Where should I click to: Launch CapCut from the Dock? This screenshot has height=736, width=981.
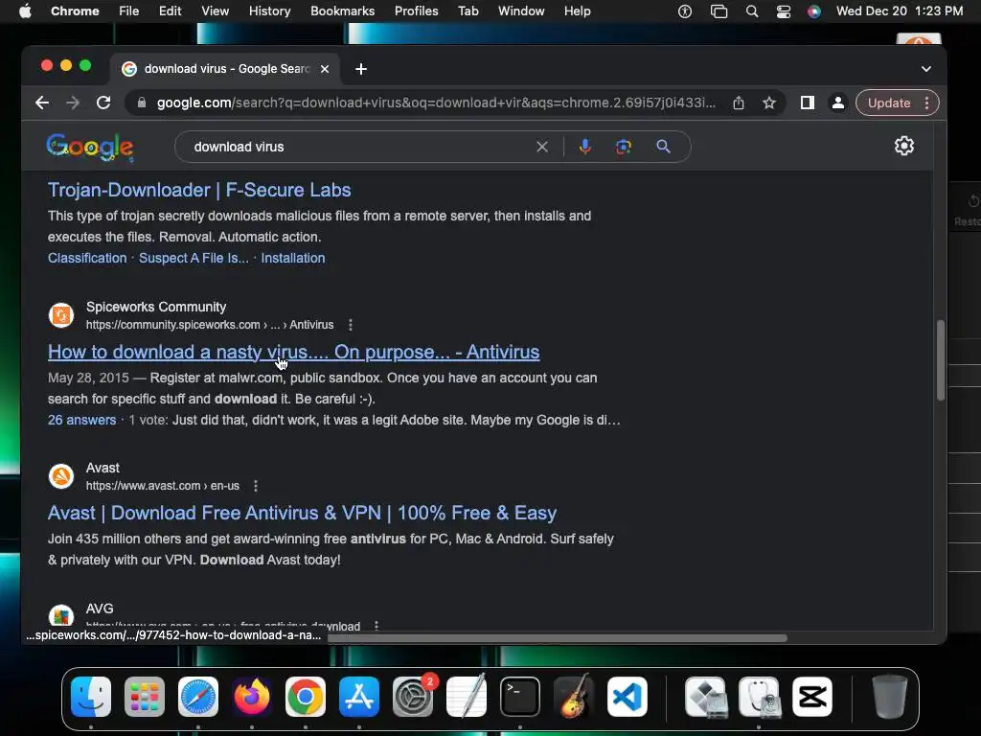coord(812,697)
